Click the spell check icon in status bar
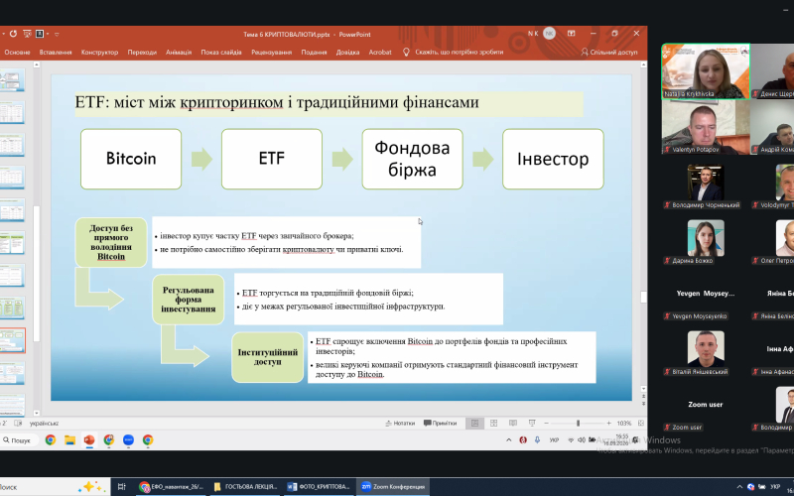Image resolution: width=794 pixels, height=496 pixels. 18,424
